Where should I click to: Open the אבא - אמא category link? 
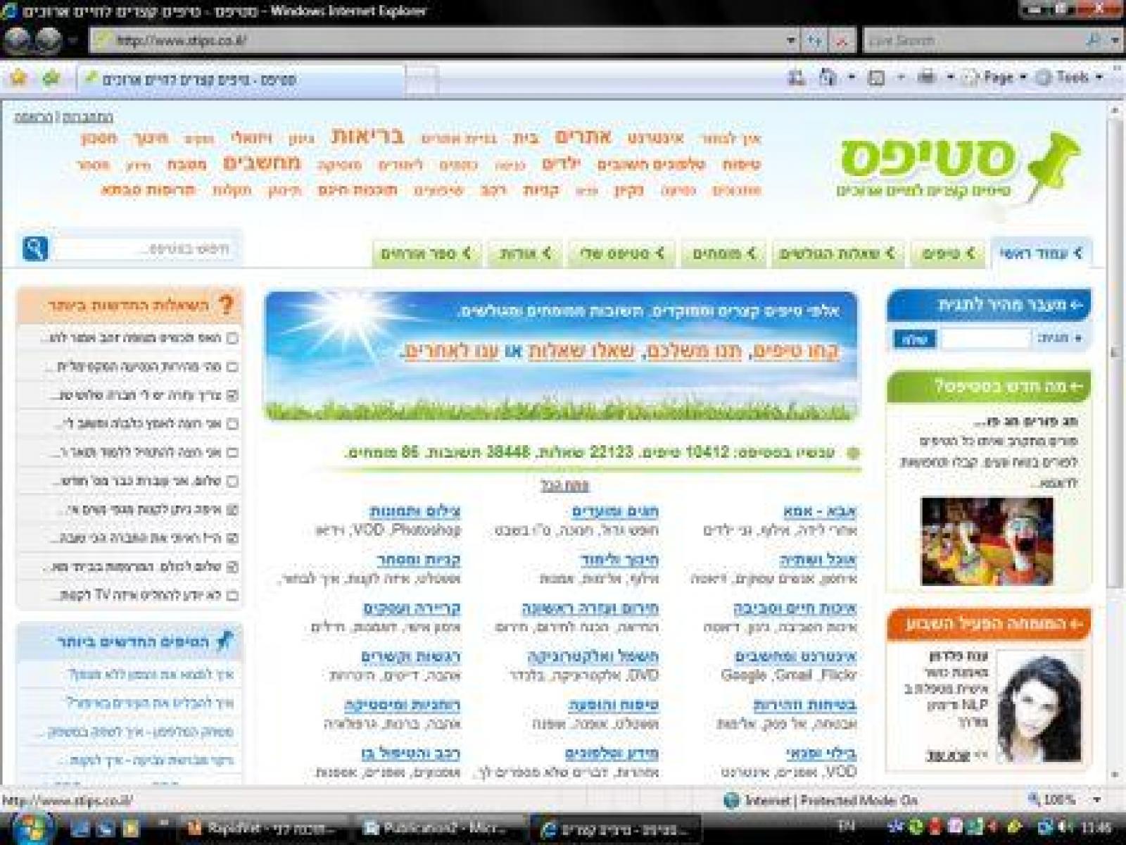(819, 511)
